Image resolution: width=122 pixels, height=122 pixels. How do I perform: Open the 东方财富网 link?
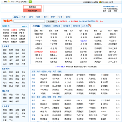(x=113, y=44)
